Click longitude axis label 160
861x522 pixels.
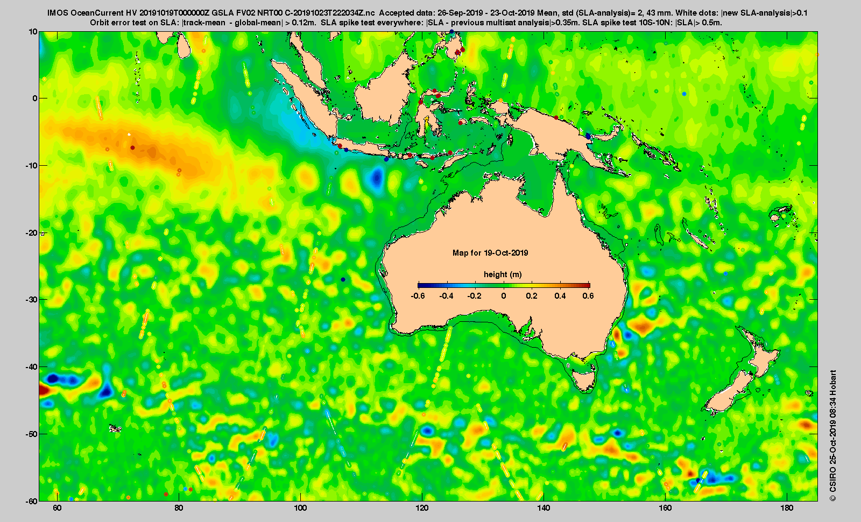[665, 508]
